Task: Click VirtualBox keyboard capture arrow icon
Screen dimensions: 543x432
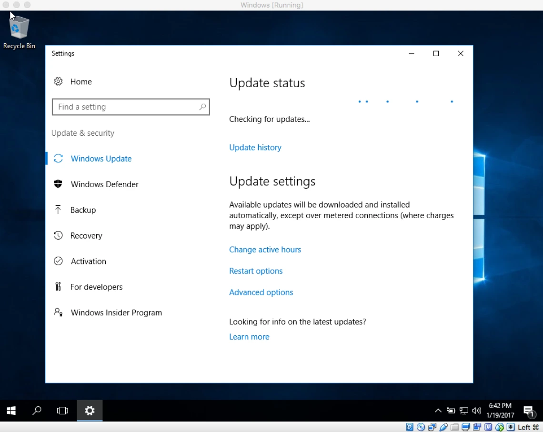Action: click(511, 427)
